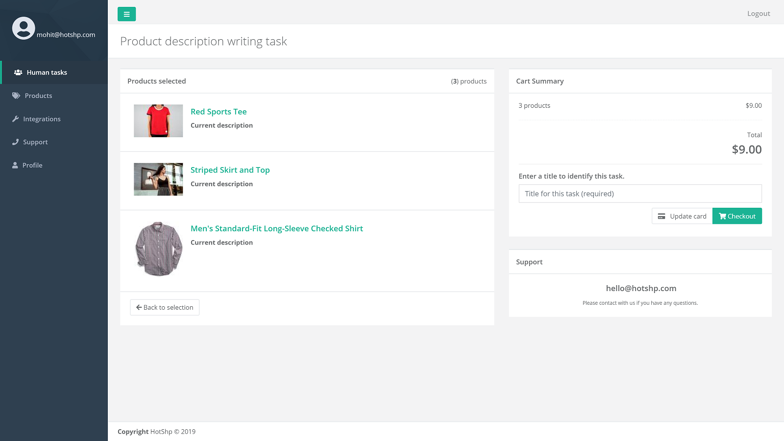Click the Profile person icon
784x441 pixels.
[x=15, y=166]
